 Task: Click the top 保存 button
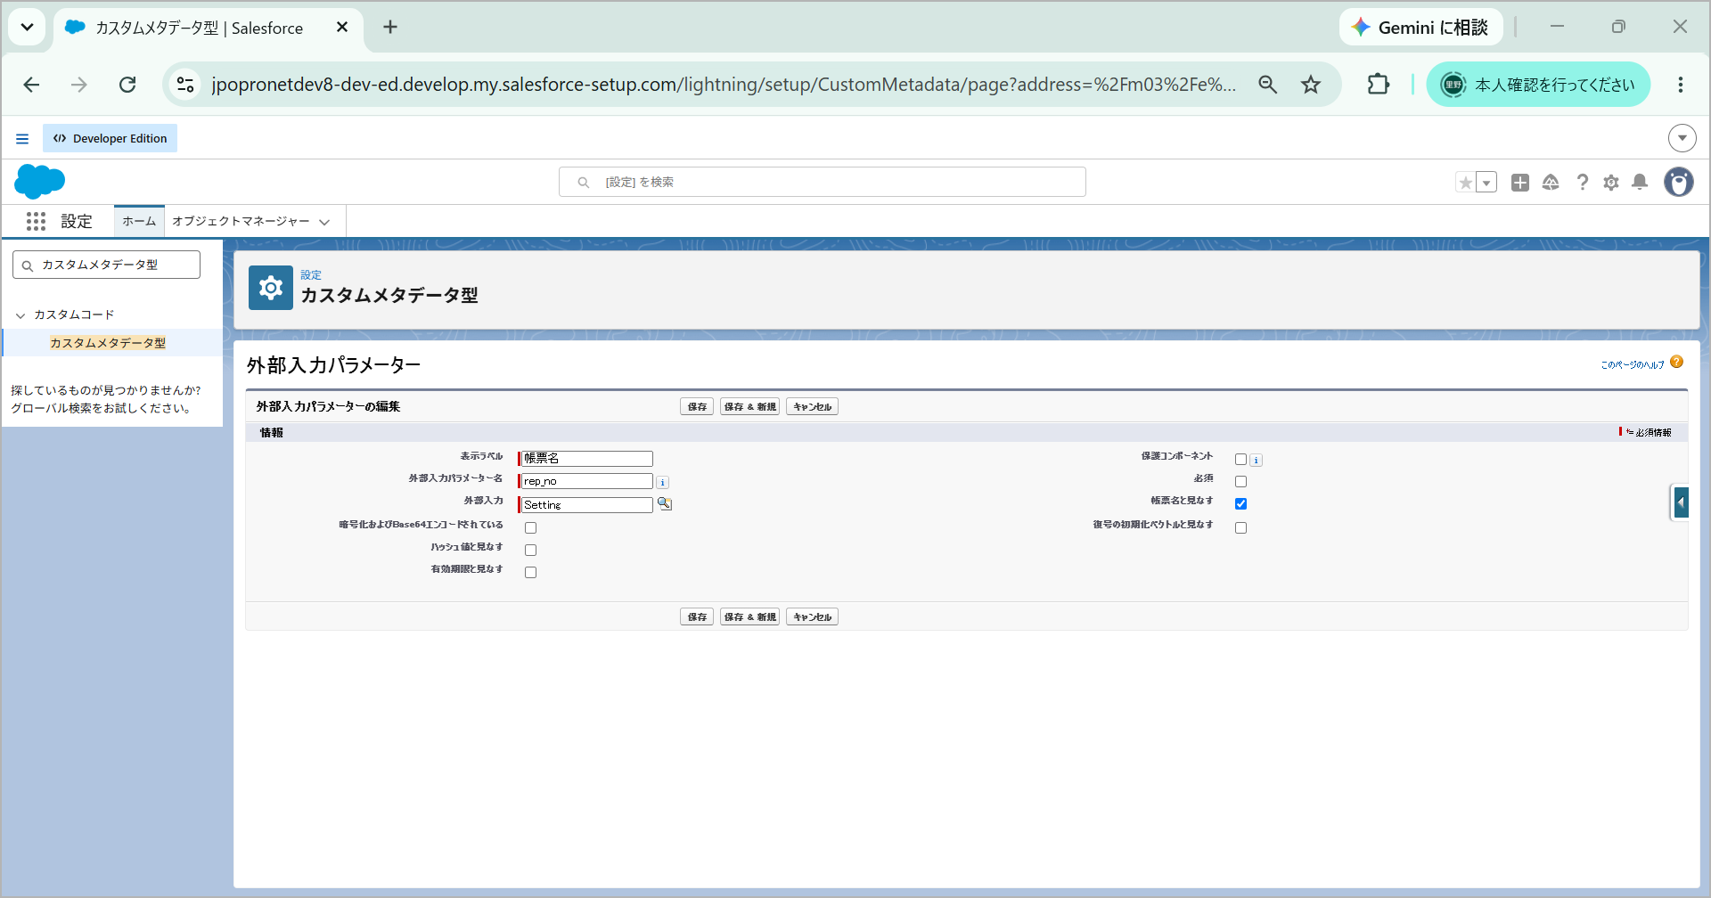[x=697, y=406]
